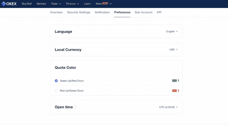Click the info icon beside Open time

tap(76, 107)
